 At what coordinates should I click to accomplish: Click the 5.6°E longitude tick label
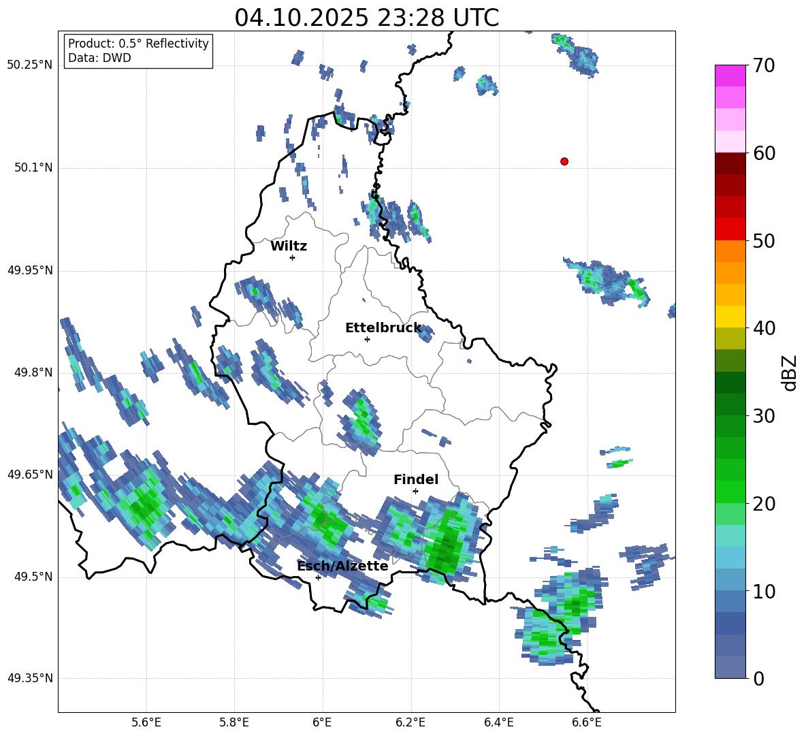[146, 722]
